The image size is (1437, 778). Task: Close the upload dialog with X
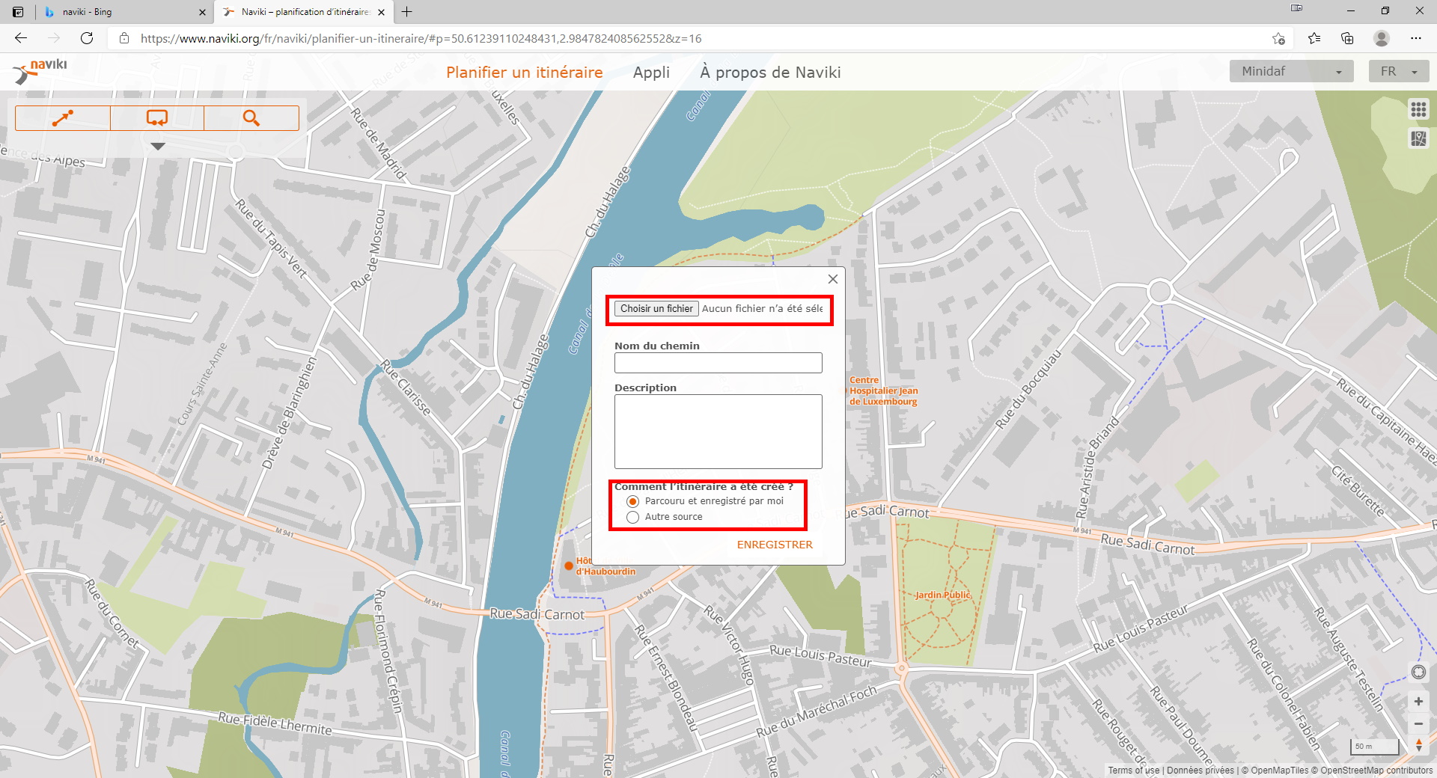(x=832, y=279)
